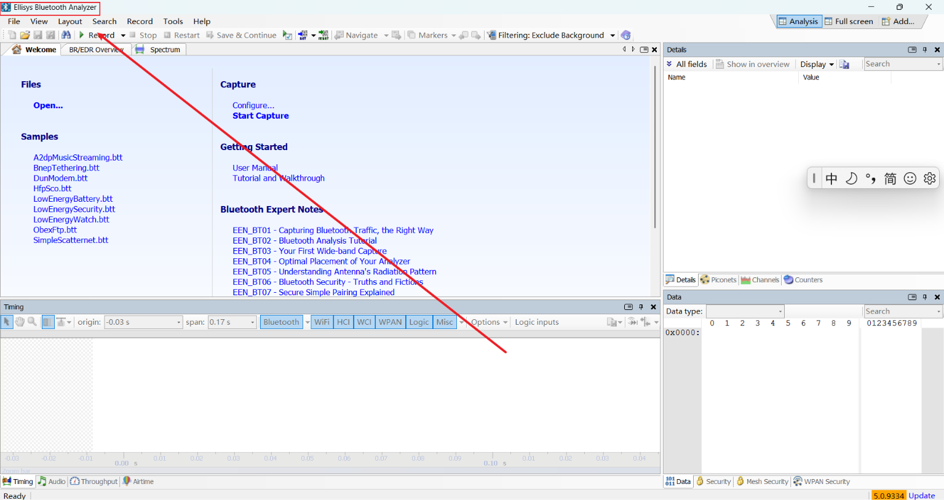Screen dimensions: 944x500
Task: Open the span combo box in Timing
Action: pyautogui.click(x=232, y=322)
